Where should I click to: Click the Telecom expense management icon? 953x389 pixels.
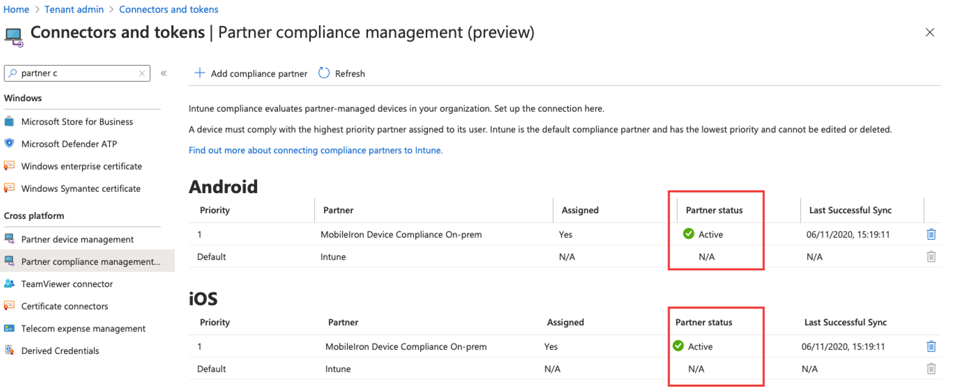click(x=9, y=328)
